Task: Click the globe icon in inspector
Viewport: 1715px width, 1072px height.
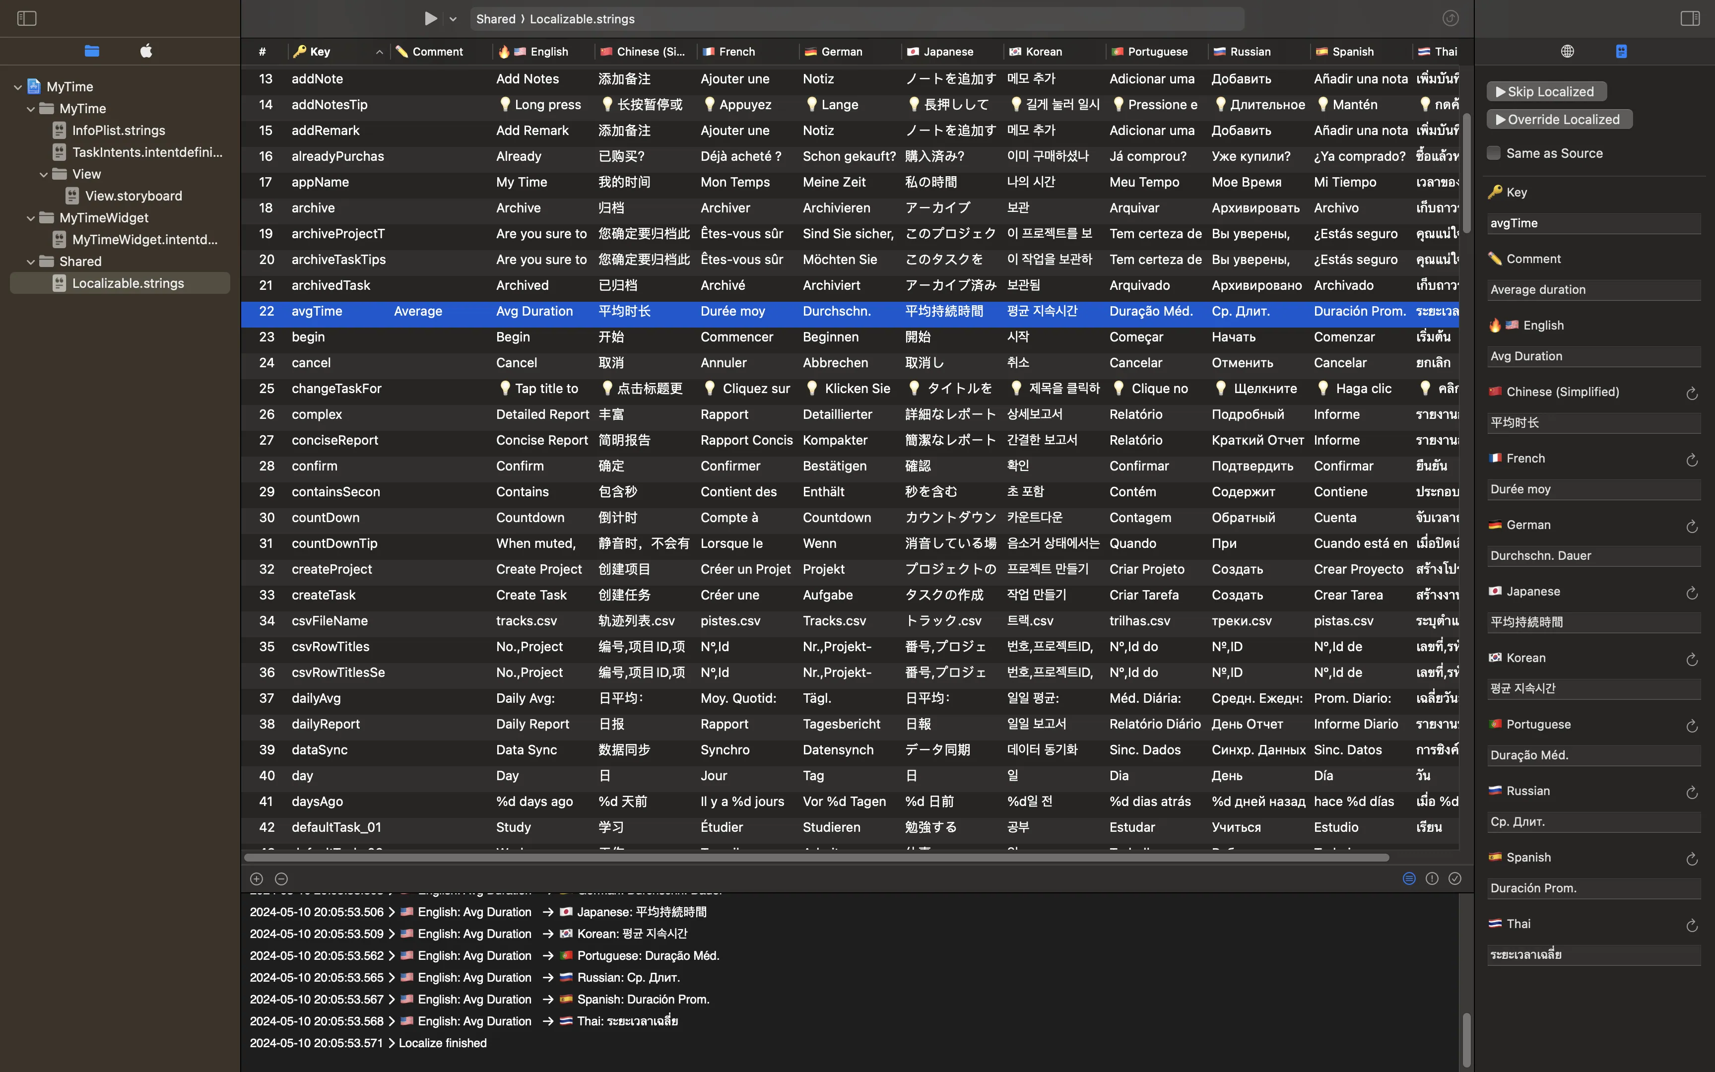Action: [x=1568, y=51]
